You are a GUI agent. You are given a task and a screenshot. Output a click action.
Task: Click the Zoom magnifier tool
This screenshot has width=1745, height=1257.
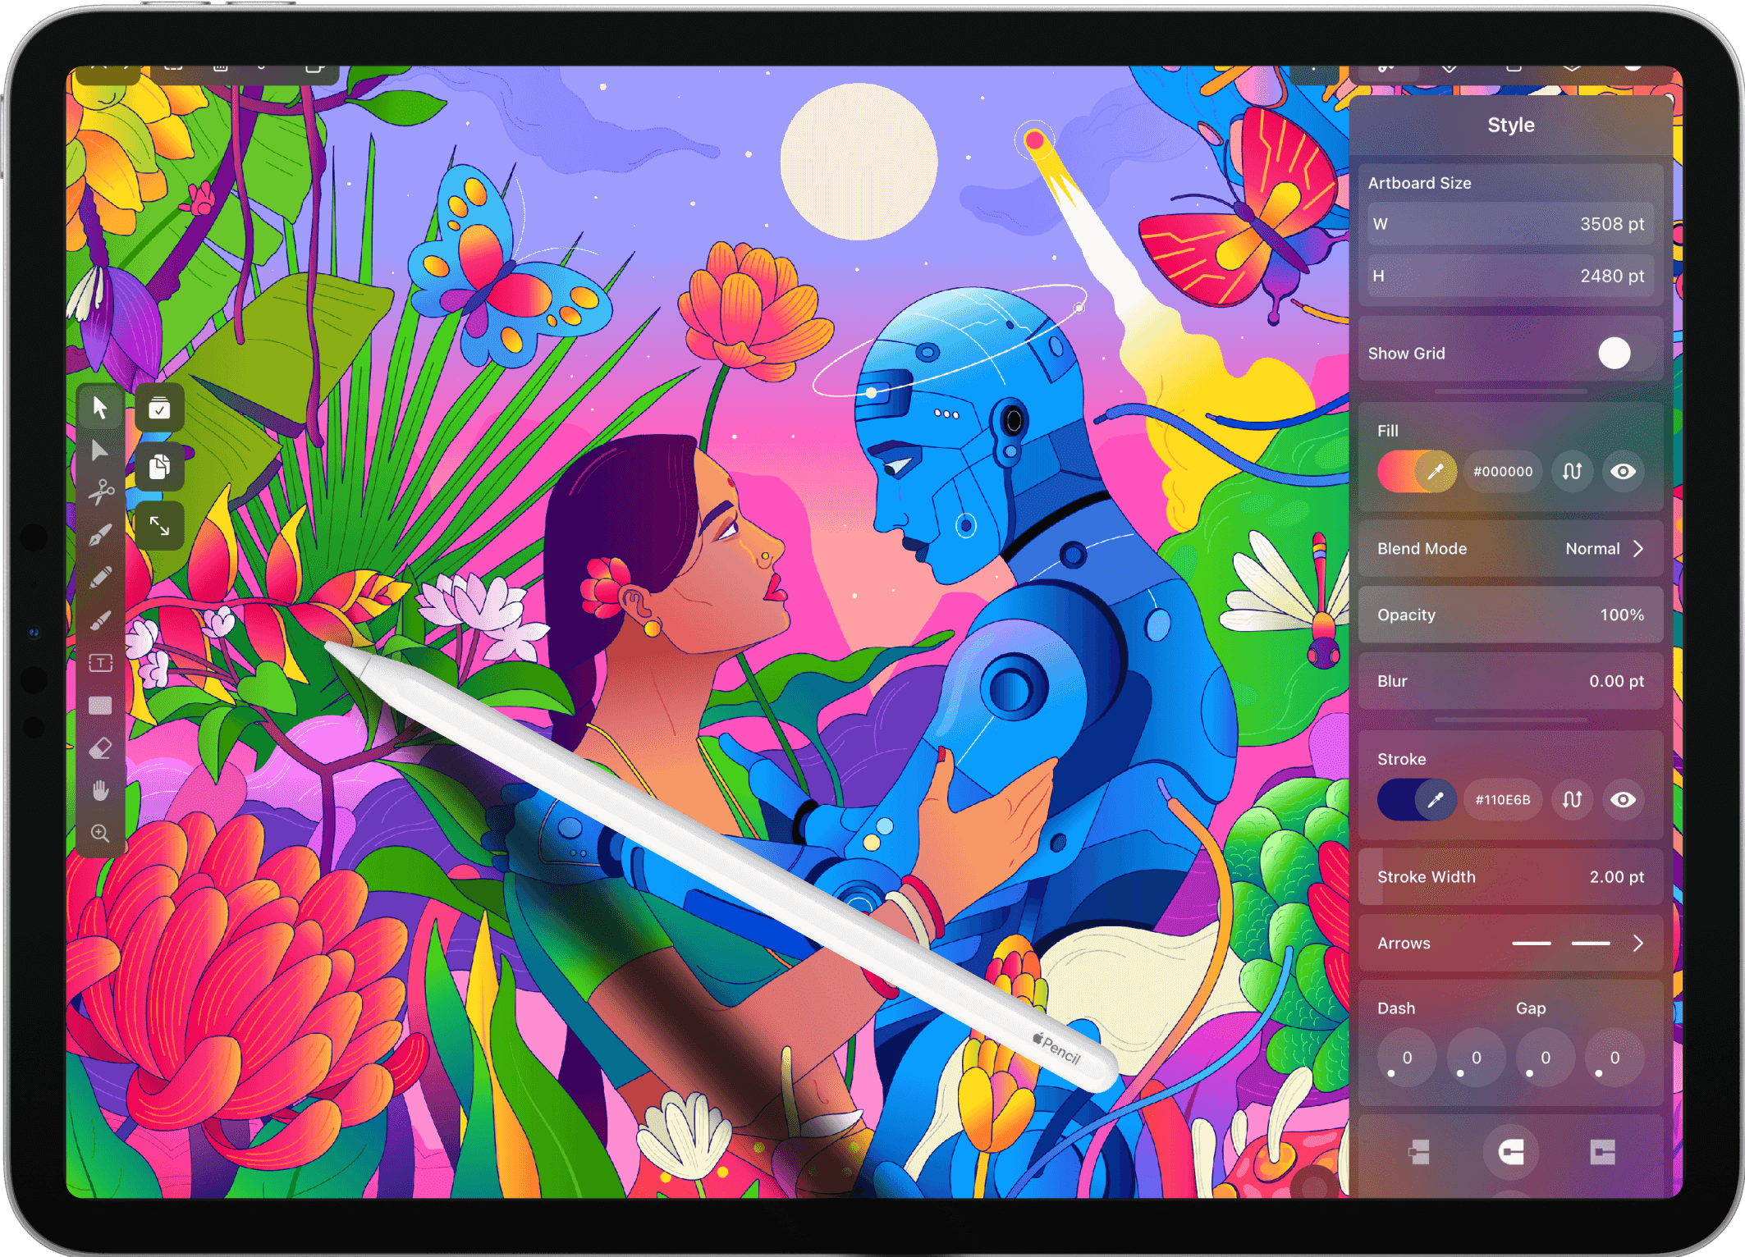tap(100, 834)
